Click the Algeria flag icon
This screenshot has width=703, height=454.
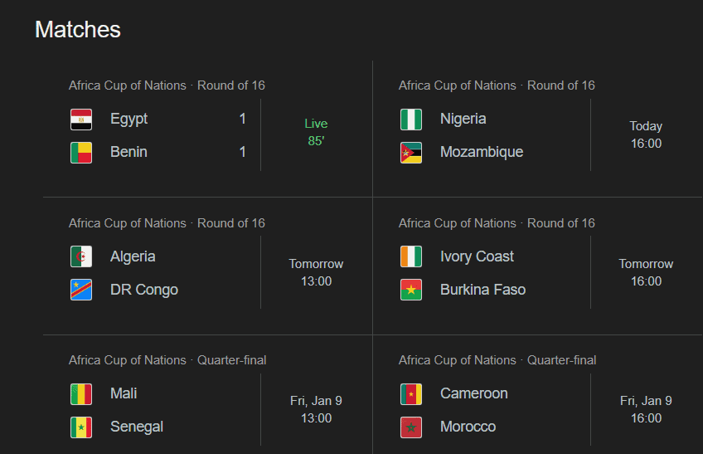coord(80,257)
